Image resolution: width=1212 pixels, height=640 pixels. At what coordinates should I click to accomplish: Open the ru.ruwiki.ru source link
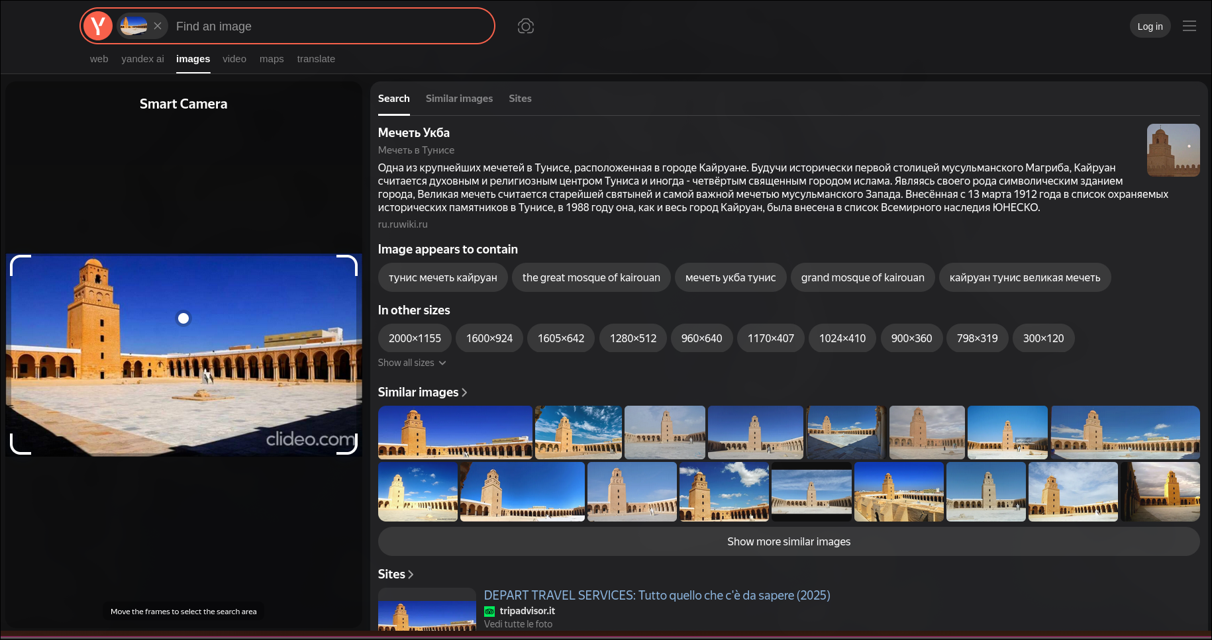pos(403,224)
